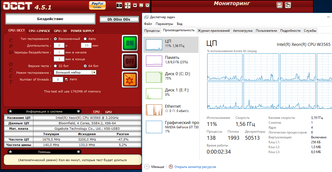The image size is (332, 172).
Task: Click the 140,0 MHz bus frequency value
Action: 51,145
